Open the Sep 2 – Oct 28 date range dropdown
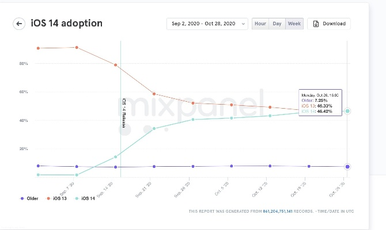The width and height of the screenshot is (386, 230). pos(207,24)
